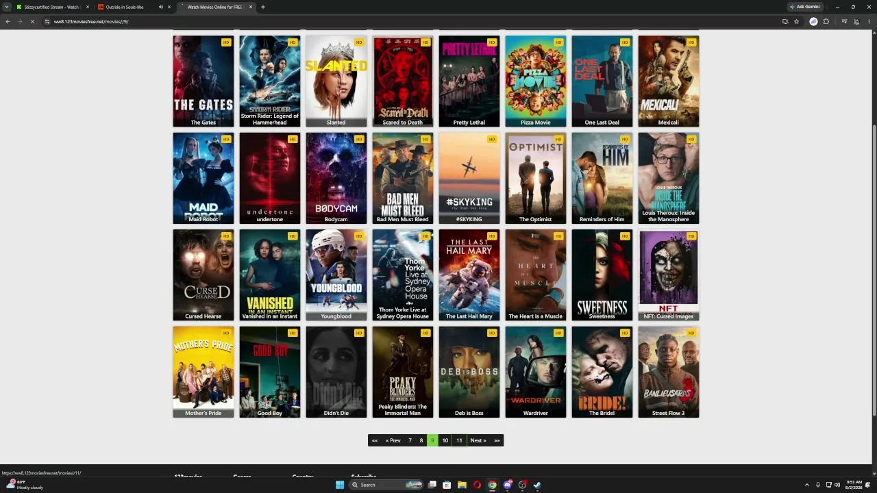Open The Gates movie poster
877x493 pixels.
pos(203,81)
